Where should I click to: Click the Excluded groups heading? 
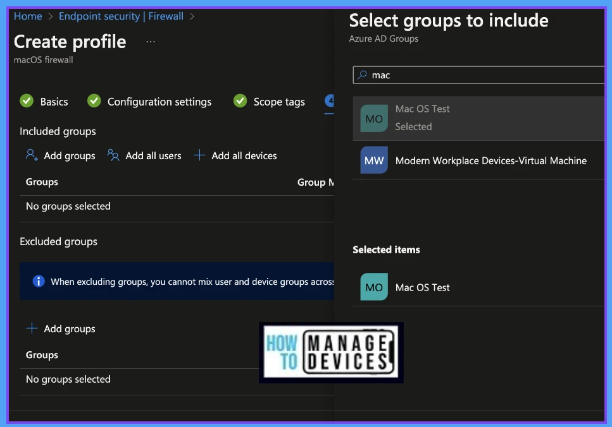point(59,241)
